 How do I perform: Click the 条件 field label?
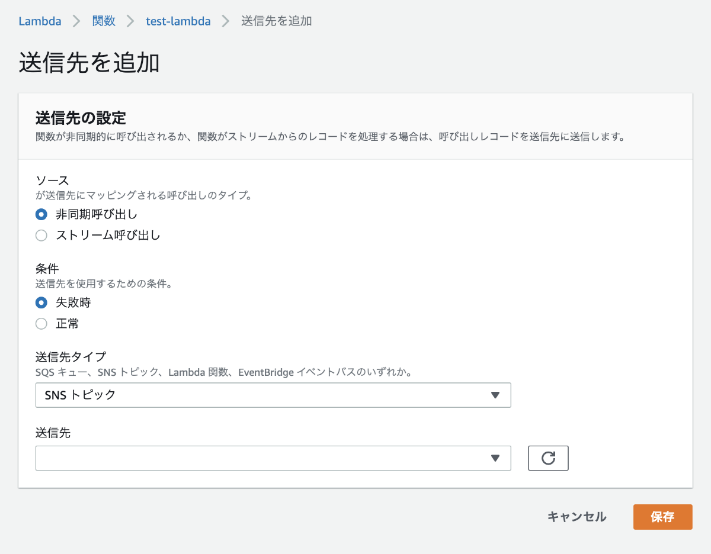pyautogui.click(x=47, y=269)
